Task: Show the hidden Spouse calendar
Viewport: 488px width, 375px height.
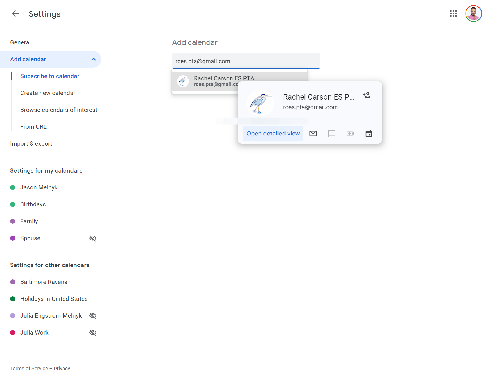Action: pos(93,238)
